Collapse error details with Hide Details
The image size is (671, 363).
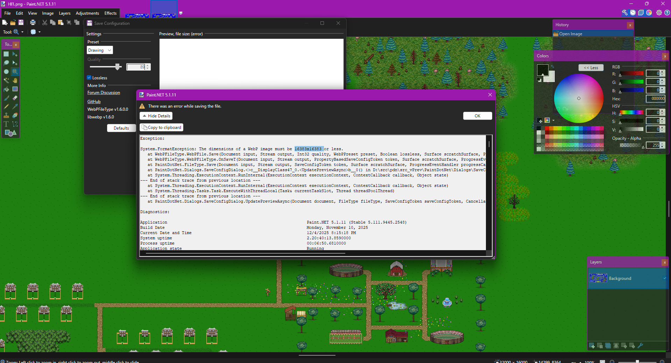[156, 116]
